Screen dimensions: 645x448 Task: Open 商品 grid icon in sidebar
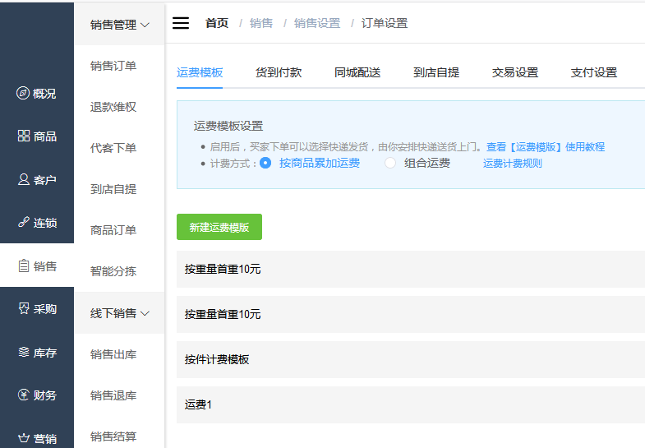pos(24,136)
